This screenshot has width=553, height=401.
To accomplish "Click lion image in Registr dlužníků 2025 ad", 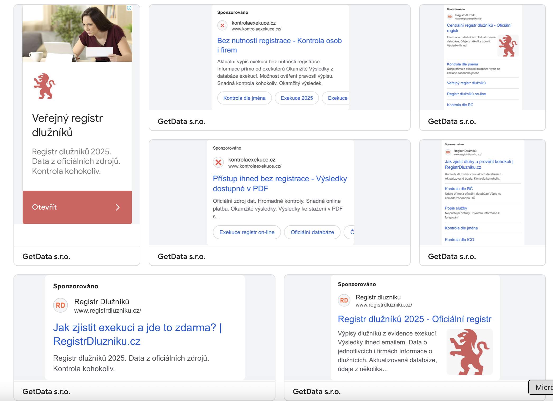I will click(470, 352).
